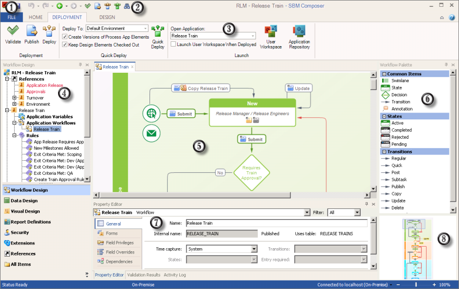Image resolution: width=459 pixels, height=289 pixels.
Task: Pick the Pending state in palette
Action: pyautogui.click(x=399, y=144)
